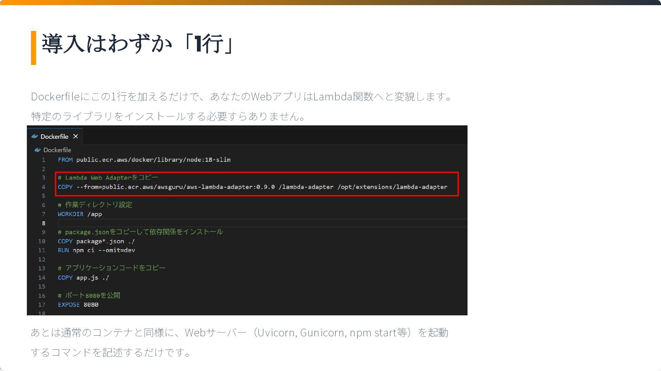Click the COPY package*.json line

tap(96, 241)
